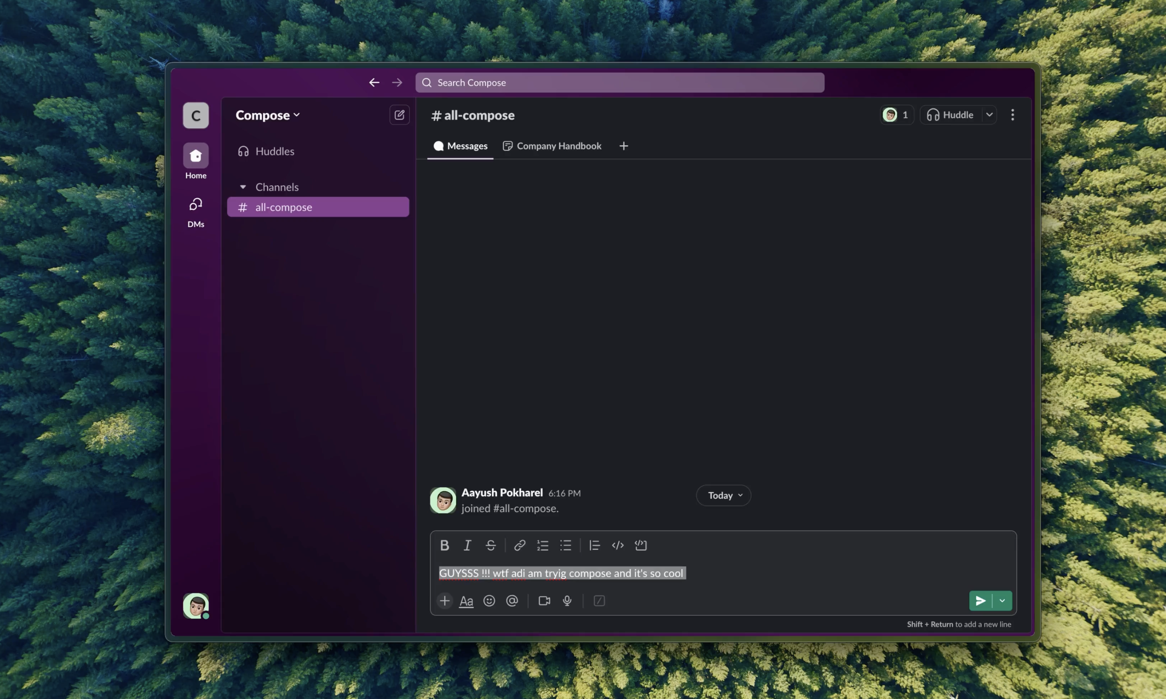Open the attach plus menu in composer
Viewport: 1166px width, 699px height.
(x=444, y=601)
